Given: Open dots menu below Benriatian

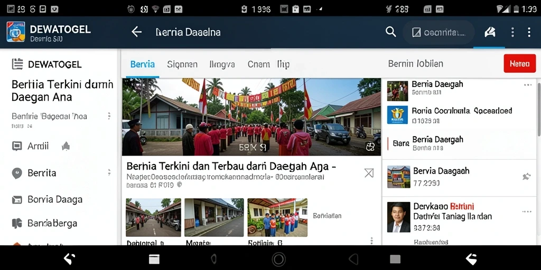Looking at the screenshot, I should pyautogui.click(x=371, y=240).
